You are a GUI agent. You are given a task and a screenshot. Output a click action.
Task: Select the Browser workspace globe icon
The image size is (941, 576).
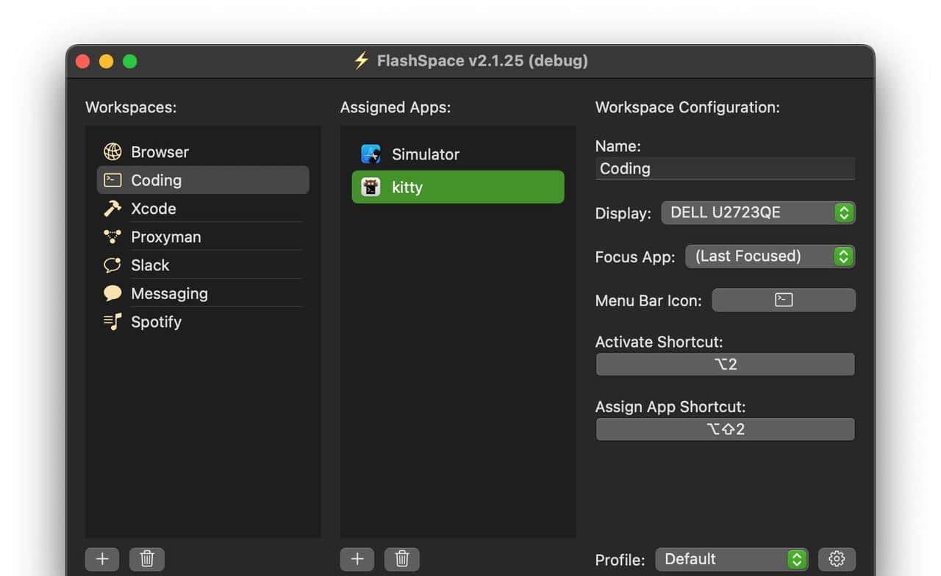(112, 152)
